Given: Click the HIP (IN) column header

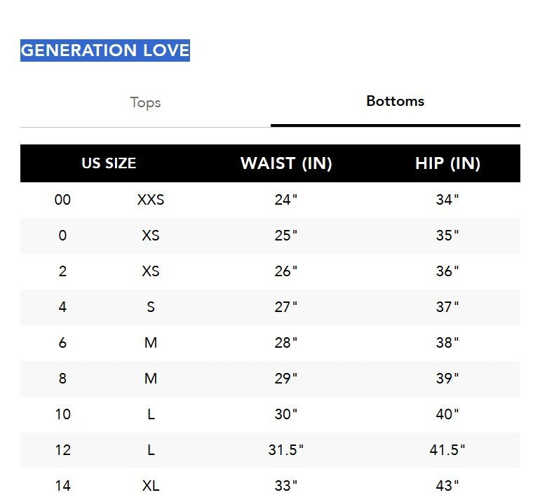Looking at the screenshot, I should pos(447,163).
